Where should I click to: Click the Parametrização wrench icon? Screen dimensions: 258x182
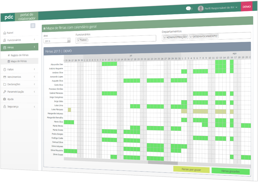point(5,92)
